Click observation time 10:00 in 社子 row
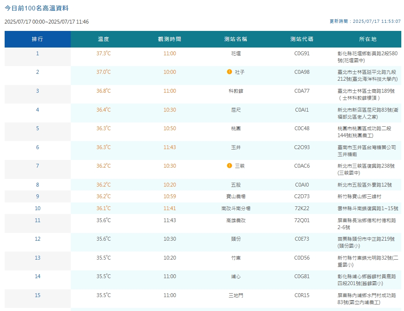This screenshot has width=404, height=311. pos(170,72)
